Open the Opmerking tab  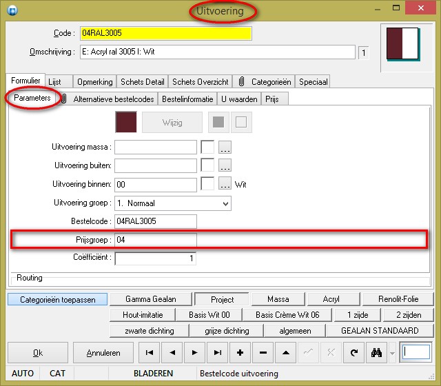[x=95, y=82]
